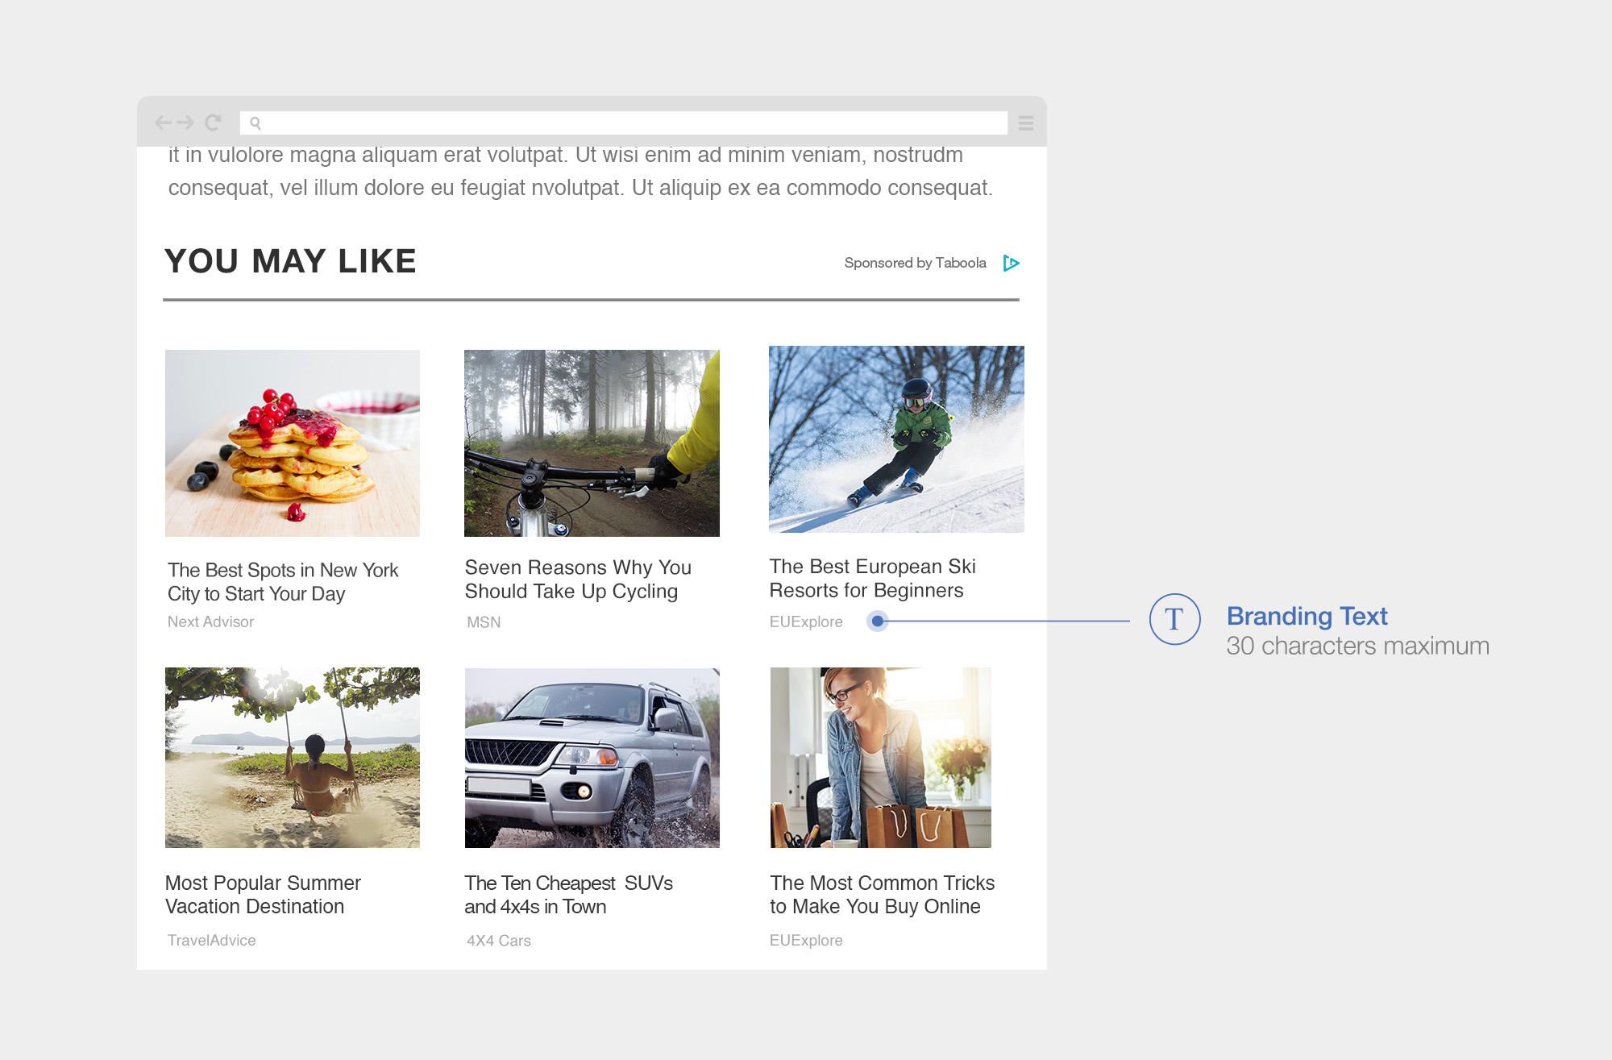Open Seven Reasons Why Cycling headline
Screen dimensions: 1612x1060
(578, 580)
